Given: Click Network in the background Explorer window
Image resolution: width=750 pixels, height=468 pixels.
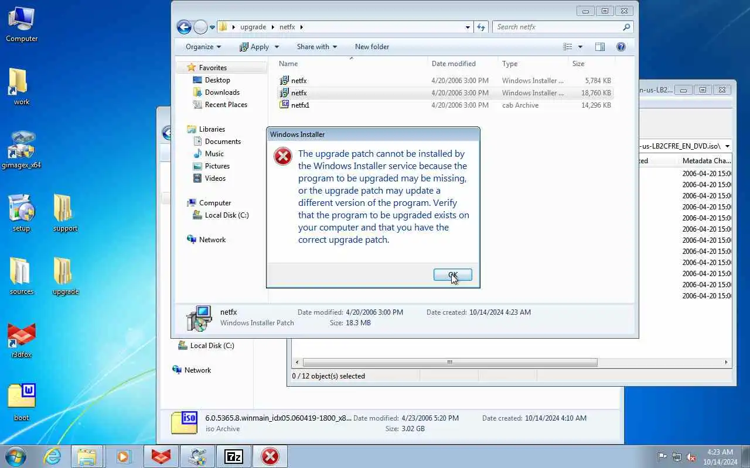Looking at the screenshot, I should 197,370.
